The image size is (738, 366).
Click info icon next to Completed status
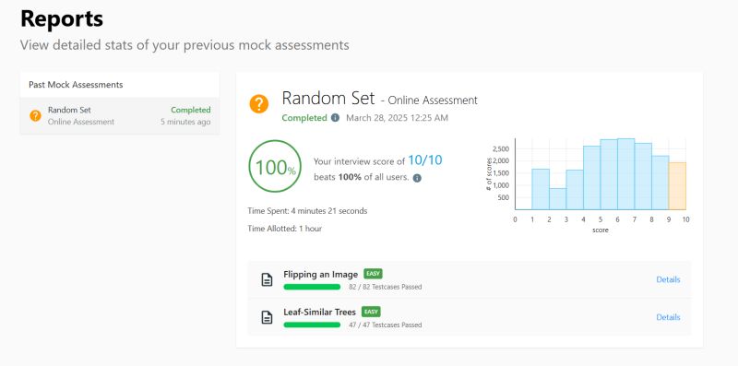point(335,118)
